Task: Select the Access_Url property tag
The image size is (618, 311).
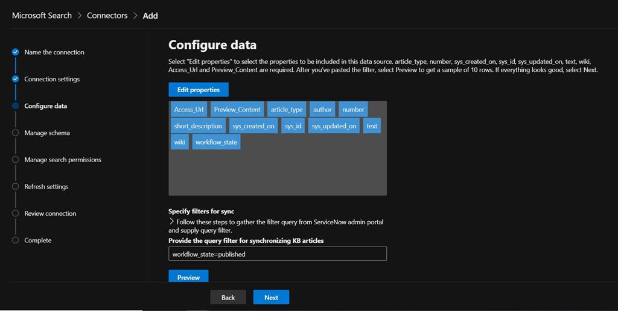Action: tap(189, 110)
